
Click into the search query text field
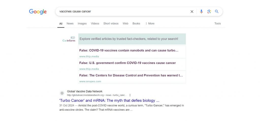pos(122,12)
